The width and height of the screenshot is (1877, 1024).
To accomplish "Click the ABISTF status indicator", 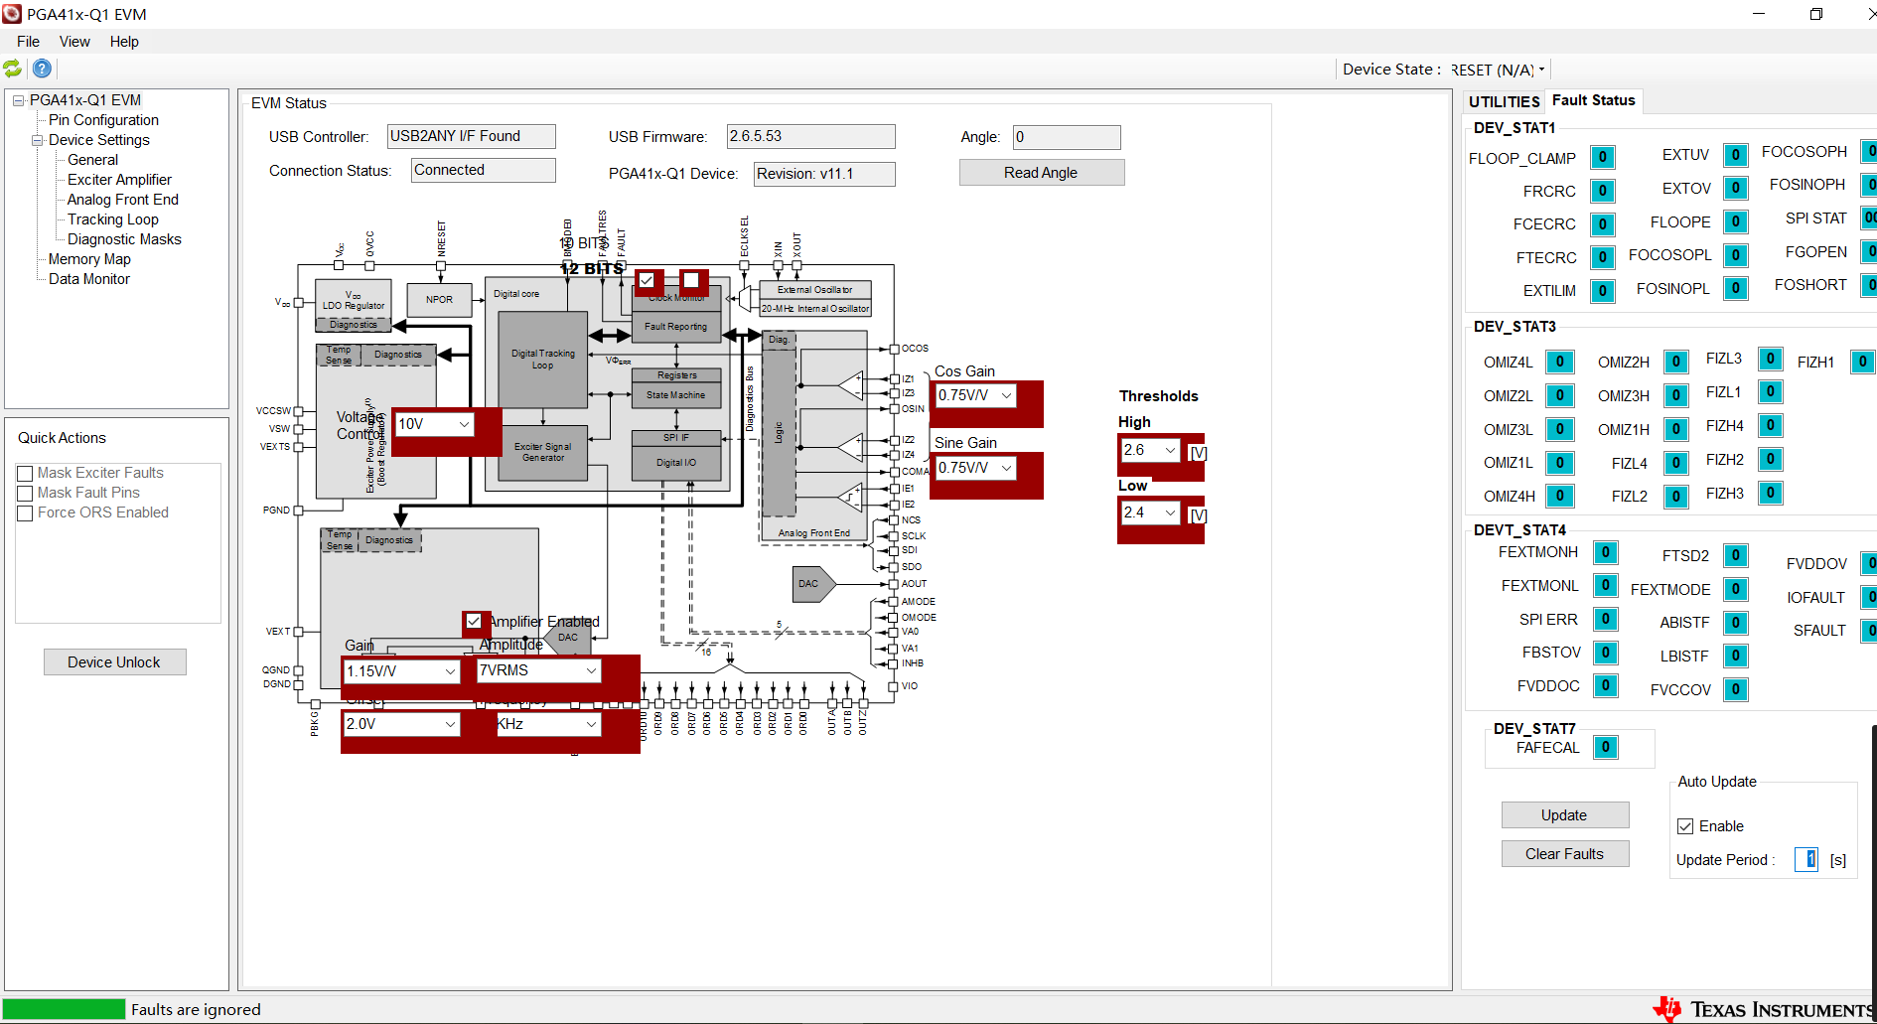I will point(1735,623).
